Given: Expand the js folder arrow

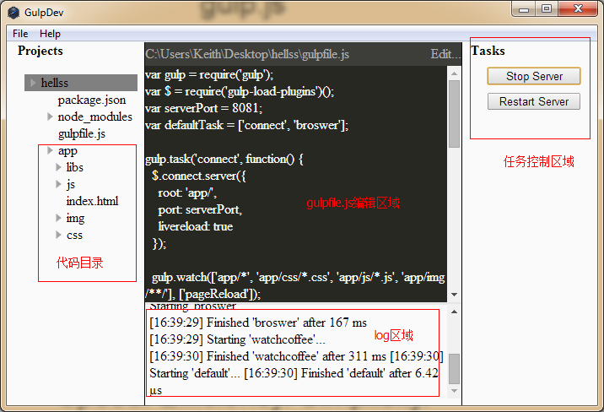Looking at the screenshot, I should [58, 184].
